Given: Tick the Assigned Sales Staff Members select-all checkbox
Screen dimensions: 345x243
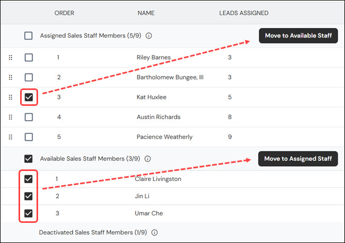Looking at the screenshot, I should 29,35.
